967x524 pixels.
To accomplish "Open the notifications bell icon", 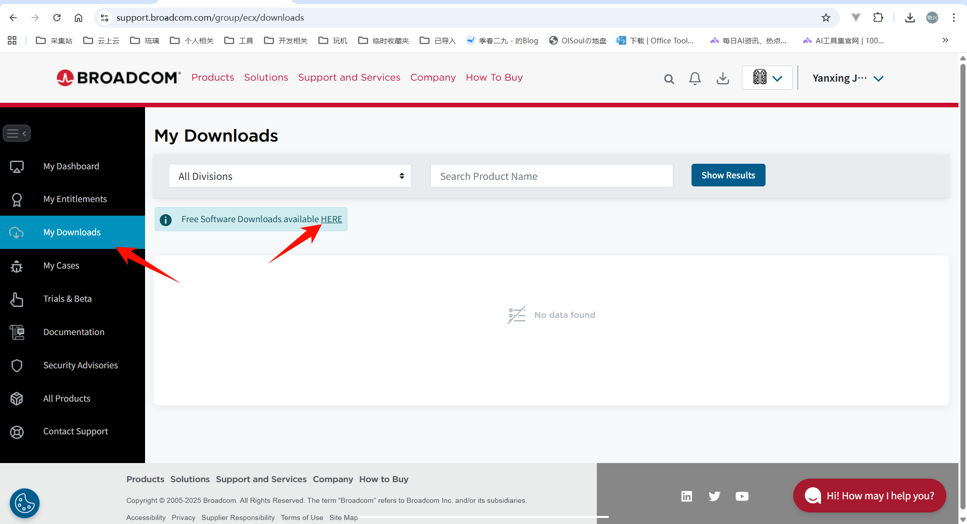I will 695,78.
